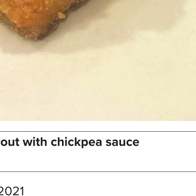196x196 pixels.
Task: Open the recipe photo of the dish
Action: 98,60
